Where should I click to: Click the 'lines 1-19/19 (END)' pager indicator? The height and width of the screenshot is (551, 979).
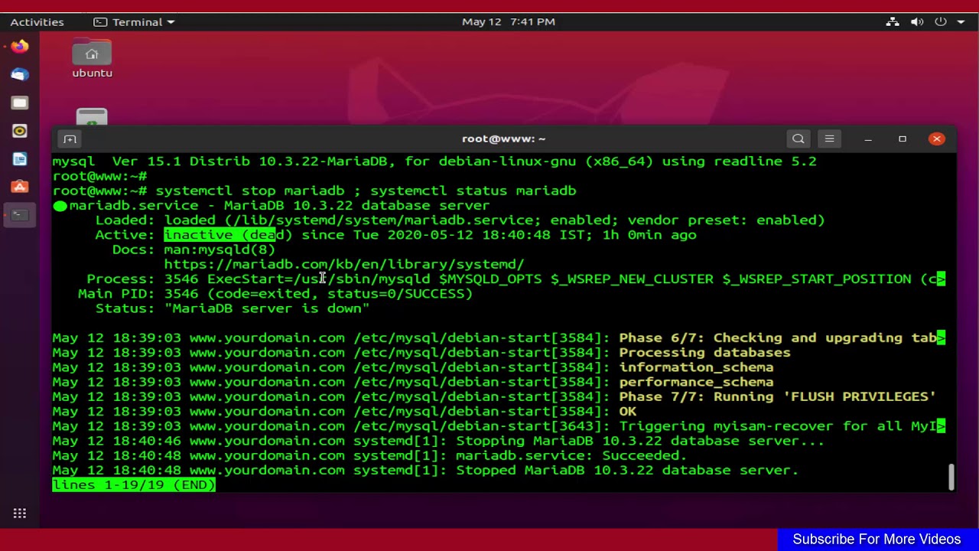pos(134,484)
